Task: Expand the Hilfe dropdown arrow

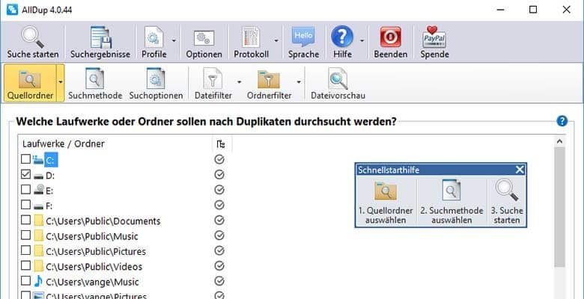Action: 362,40
